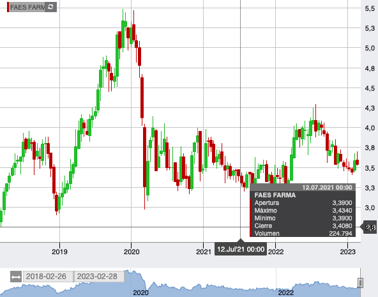Click the red series marker beside FAES FARMA
Viewport: 378px width, 297px height.
pos(8,7)
